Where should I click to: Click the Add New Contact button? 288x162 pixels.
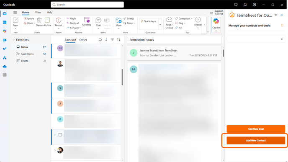click(256, 141)
